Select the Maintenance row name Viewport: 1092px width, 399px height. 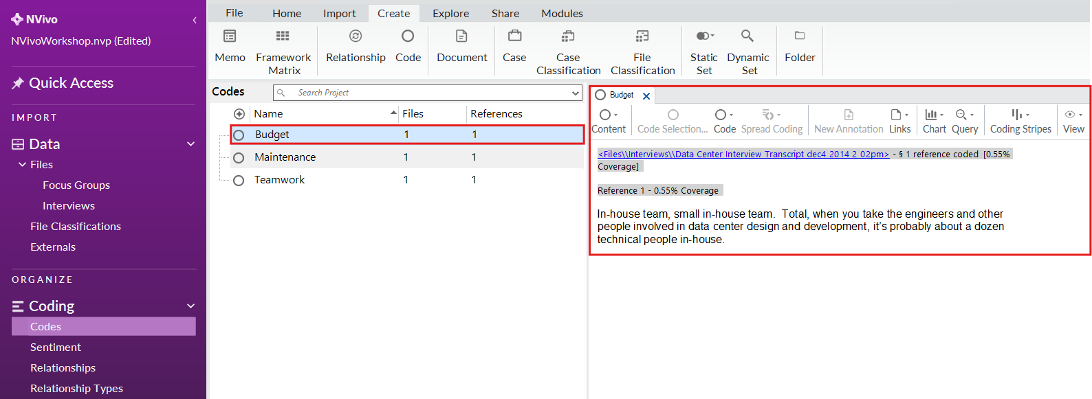click(285, 157)
